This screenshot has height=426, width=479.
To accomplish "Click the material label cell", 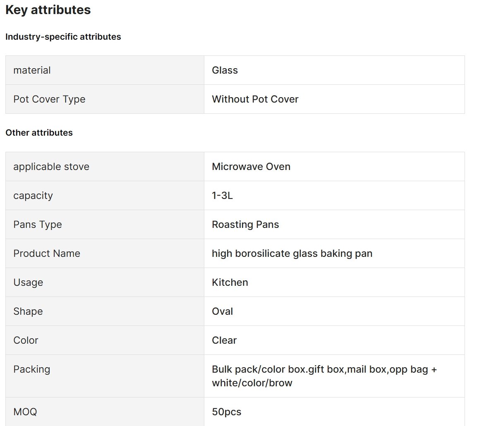I will [105, 70].
